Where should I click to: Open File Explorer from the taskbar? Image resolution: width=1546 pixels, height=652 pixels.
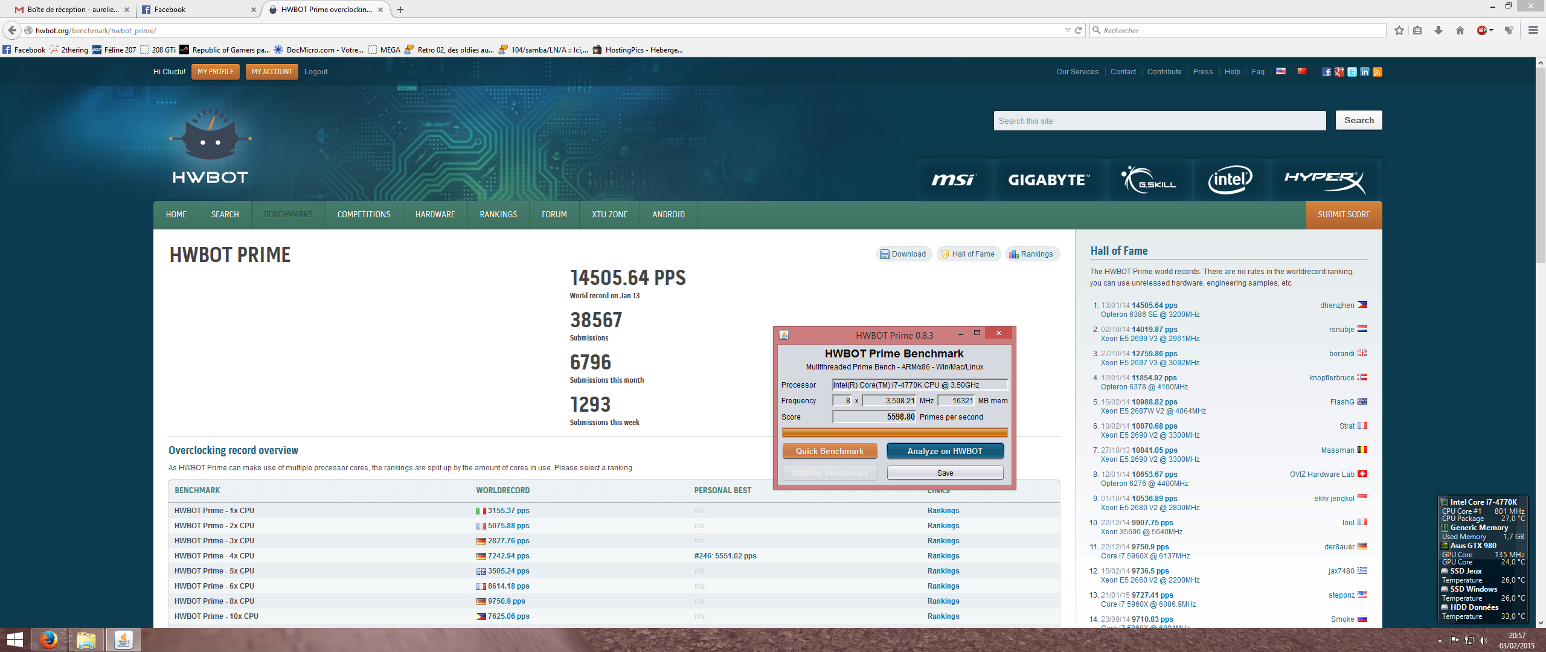point(86,640)
